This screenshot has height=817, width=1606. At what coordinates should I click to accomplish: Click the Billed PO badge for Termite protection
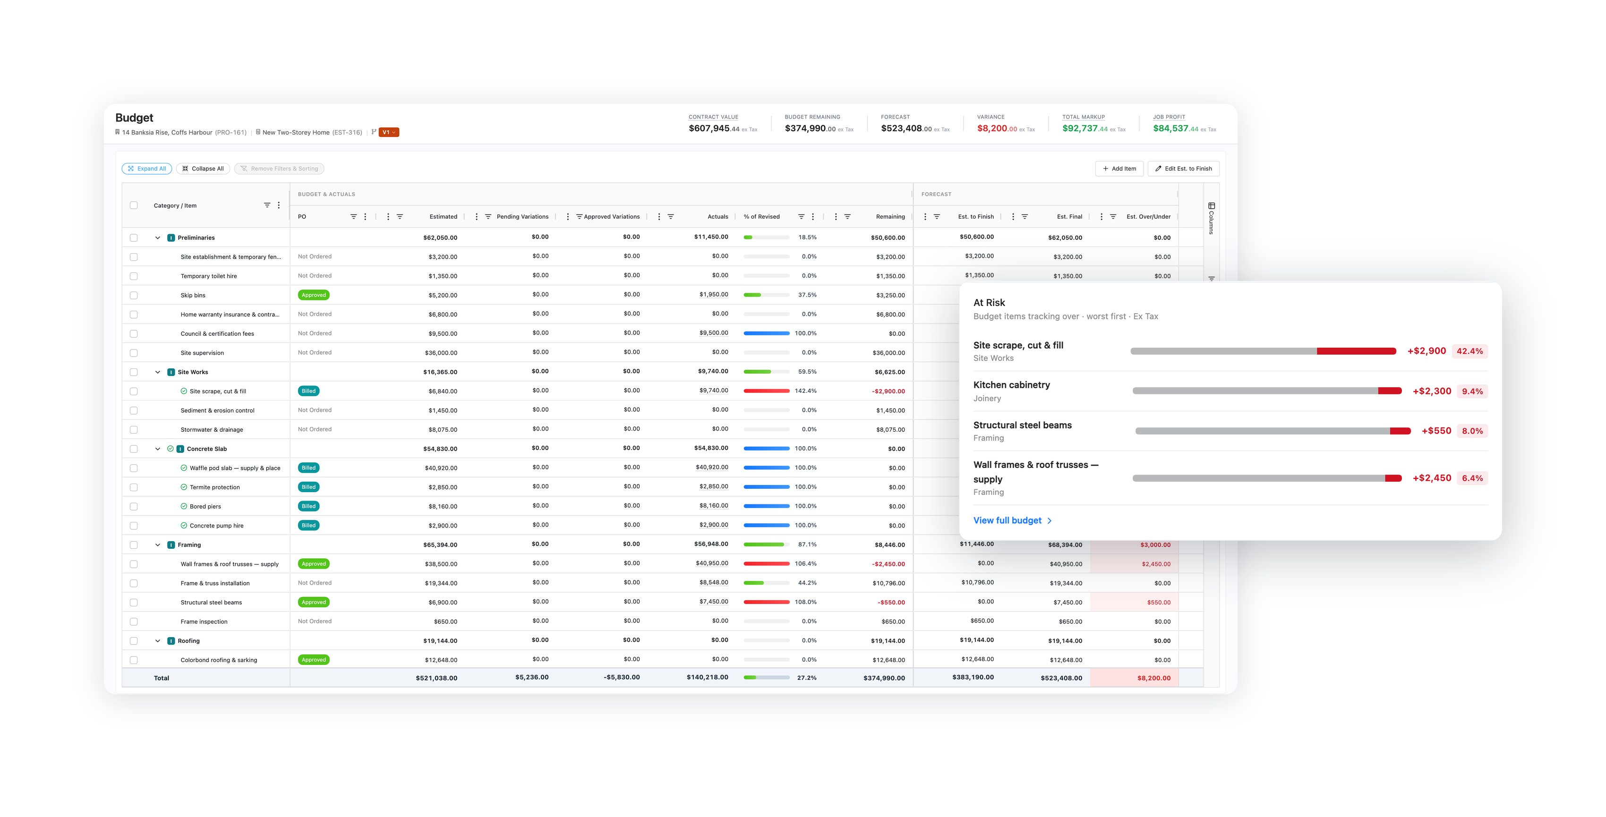click(308, 487)
